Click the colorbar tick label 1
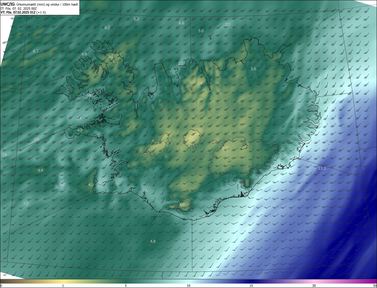Viewport: 377px width, 288px height. pyautogui.click(x=63, y=286)
